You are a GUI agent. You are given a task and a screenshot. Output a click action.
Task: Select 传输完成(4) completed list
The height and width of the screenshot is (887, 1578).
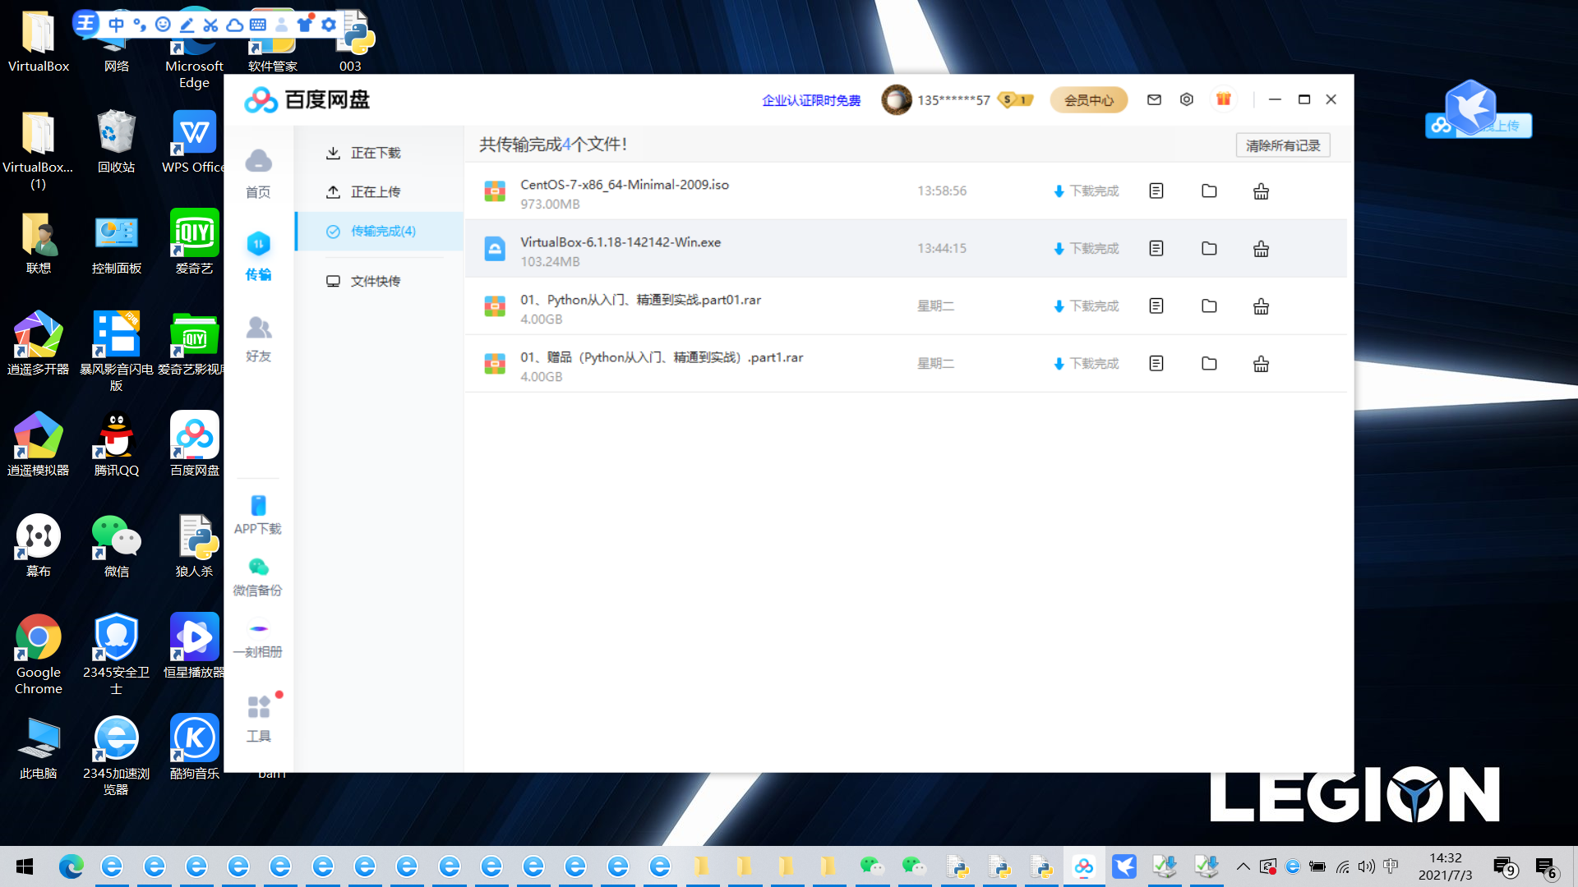click(x=380, y=232)
